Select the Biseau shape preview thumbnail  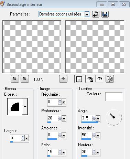(15, 107)
